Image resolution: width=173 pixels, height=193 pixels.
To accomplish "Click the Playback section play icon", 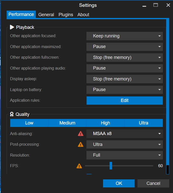I will 12,27.
